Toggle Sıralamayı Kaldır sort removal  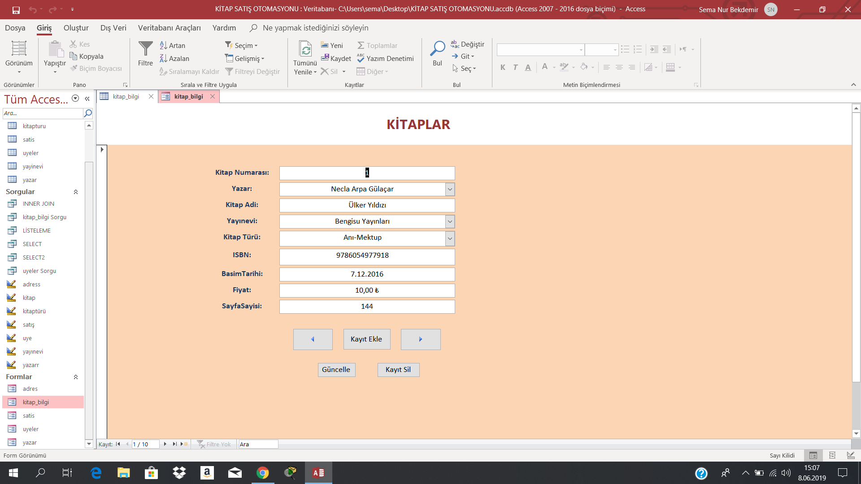click(x=188, y=71)
